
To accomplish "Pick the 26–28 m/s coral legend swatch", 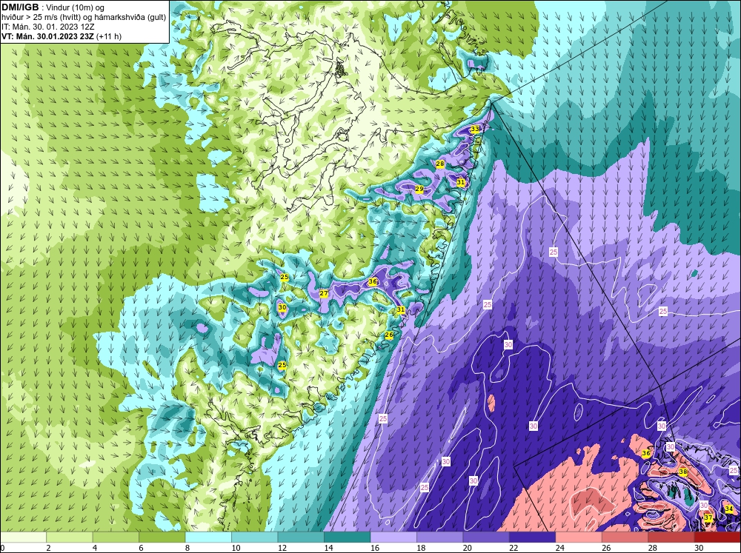I will pos(625,537).
